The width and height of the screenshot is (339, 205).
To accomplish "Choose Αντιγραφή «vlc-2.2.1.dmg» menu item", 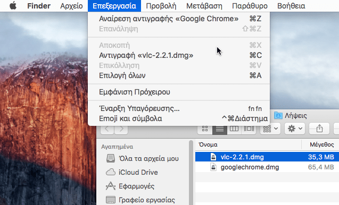I will (179, 55).
